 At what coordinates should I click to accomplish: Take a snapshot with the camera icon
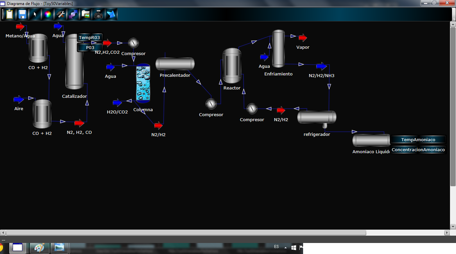pyautogui.click(x=98, y=14)
